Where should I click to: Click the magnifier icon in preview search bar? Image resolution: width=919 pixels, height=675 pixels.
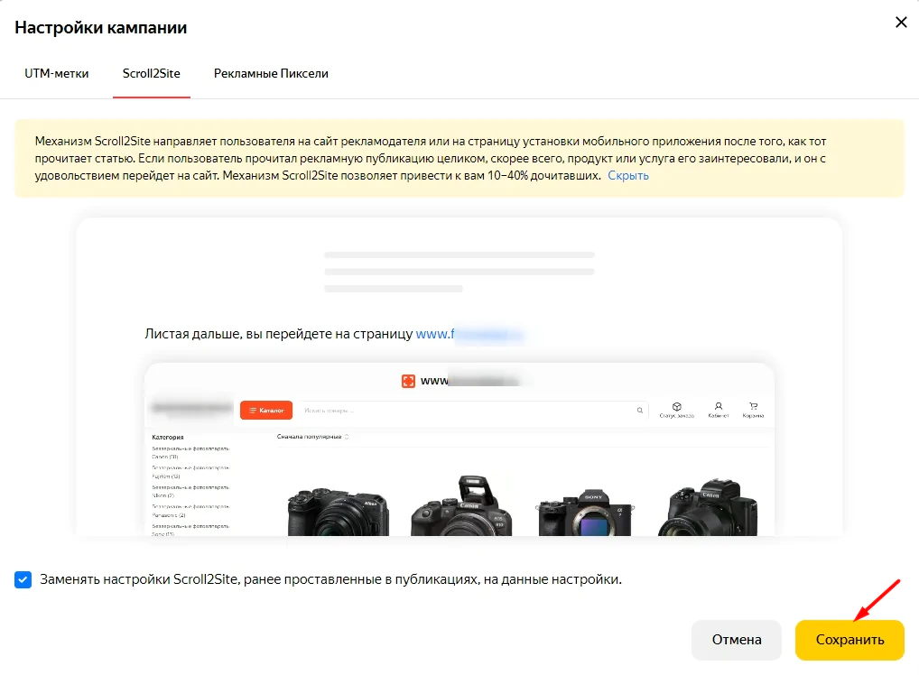point(639,411)
